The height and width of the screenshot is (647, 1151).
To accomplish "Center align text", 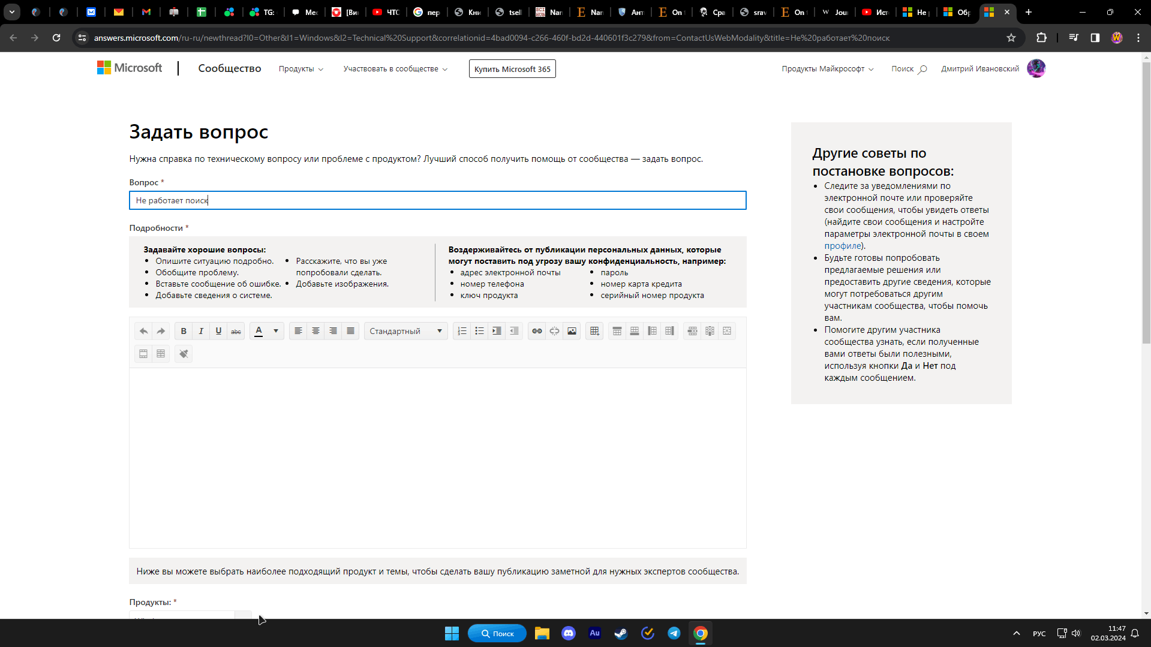I will click(315, 331).
